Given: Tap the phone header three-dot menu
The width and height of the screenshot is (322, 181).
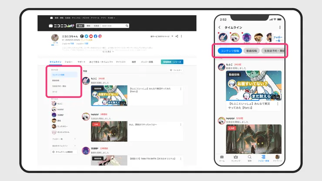Looking at the screenshot, I should (280, 27).
